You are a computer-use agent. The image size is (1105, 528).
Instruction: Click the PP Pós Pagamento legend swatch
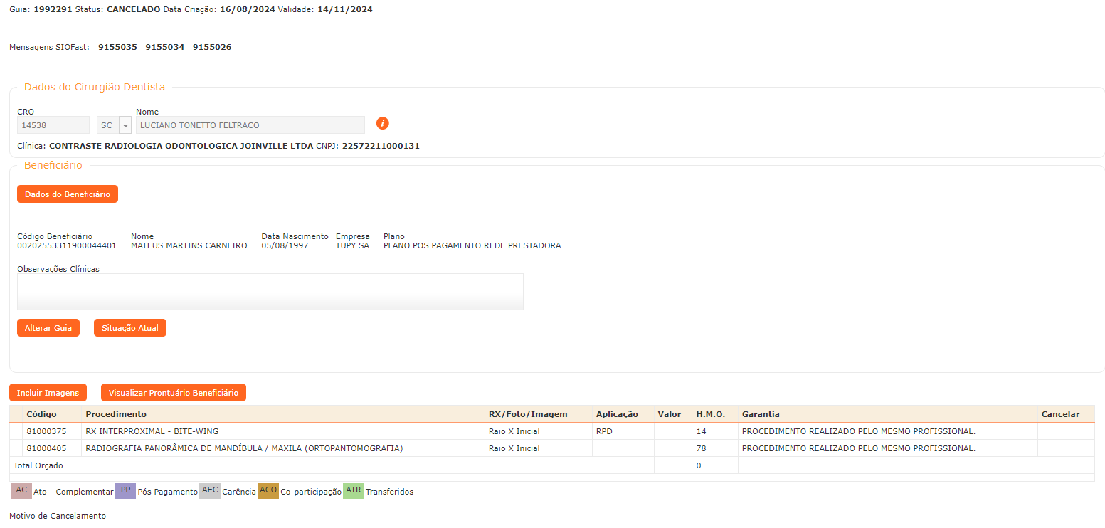[x=125, y=491]
